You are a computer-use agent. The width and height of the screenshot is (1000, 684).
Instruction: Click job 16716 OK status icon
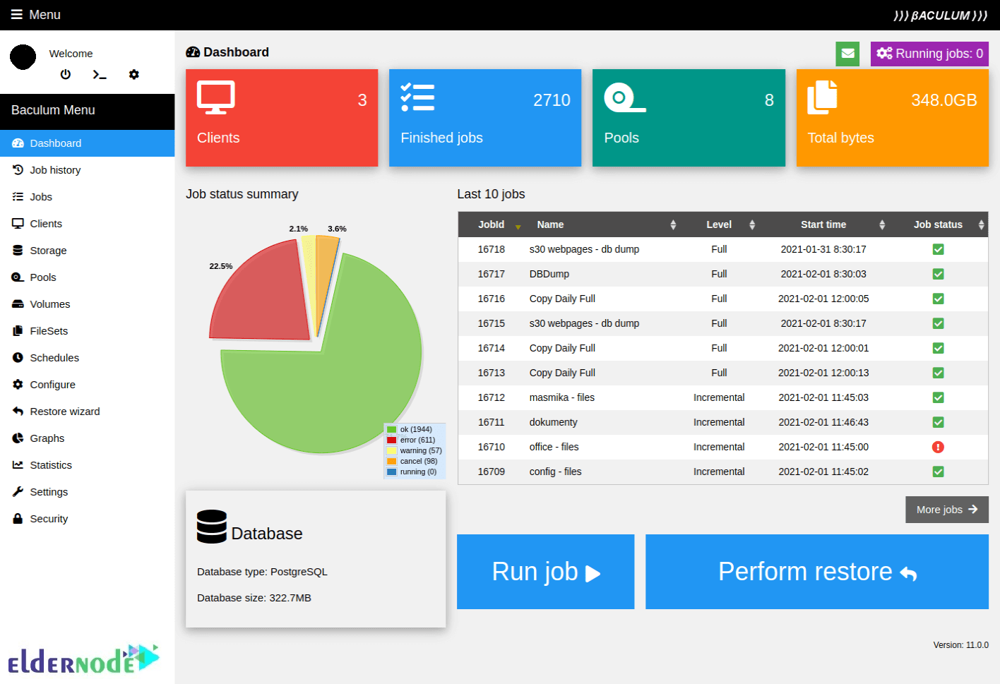[938, 299]
